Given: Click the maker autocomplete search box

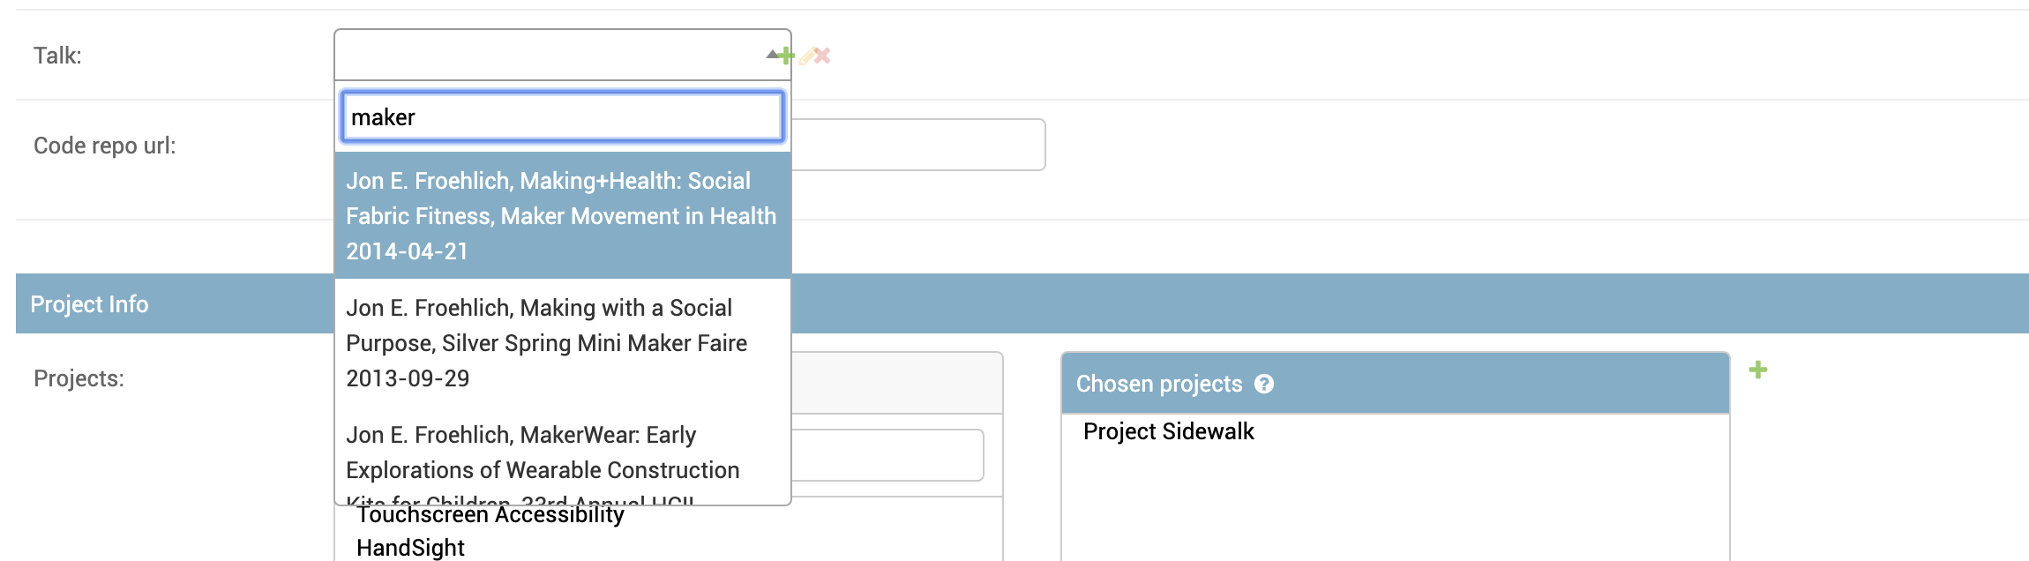Looking at the screenshot, I should coord(562,116).
